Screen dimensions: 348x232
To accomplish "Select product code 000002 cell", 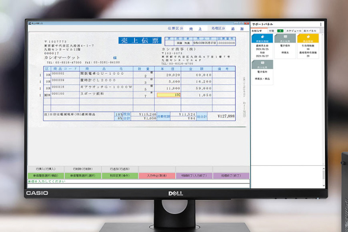I will tap(65, 74).
